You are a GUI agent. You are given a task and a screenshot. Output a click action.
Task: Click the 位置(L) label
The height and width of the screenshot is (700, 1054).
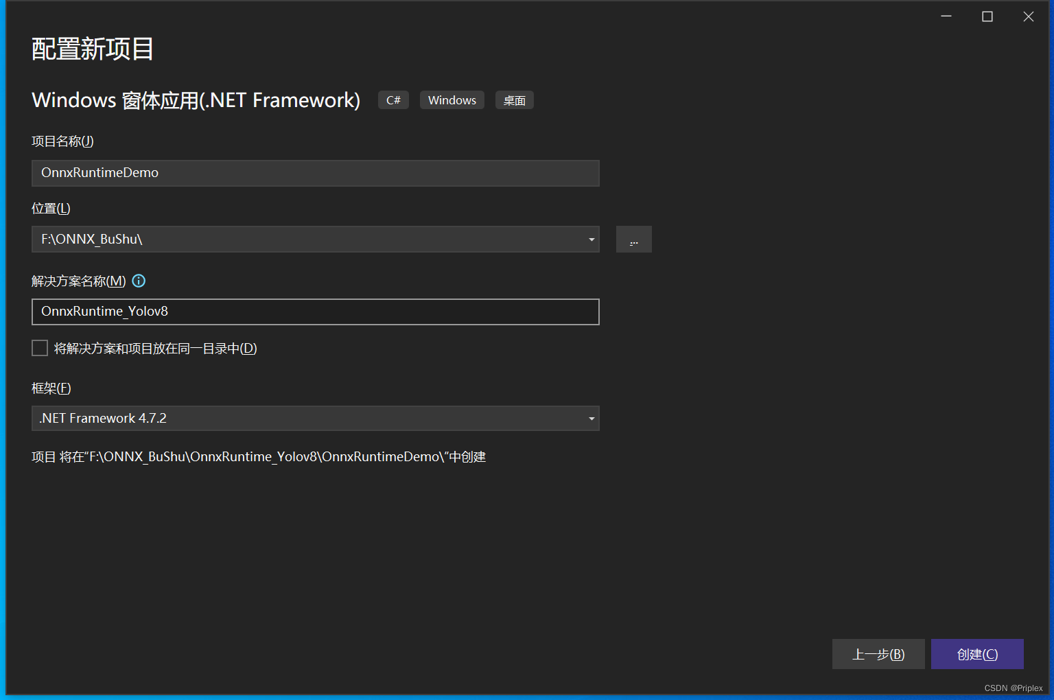51,209
